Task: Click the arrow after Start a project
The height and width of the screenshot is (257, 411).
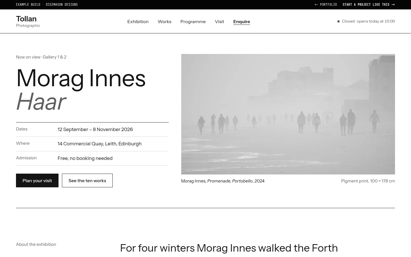Action: click(393, 5)
